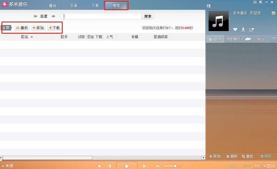Image resolution: width=277 pixels, height=169 pixels.
Task: Toggle the list view icon beside 电台
Action: click(x=274, y=39)
